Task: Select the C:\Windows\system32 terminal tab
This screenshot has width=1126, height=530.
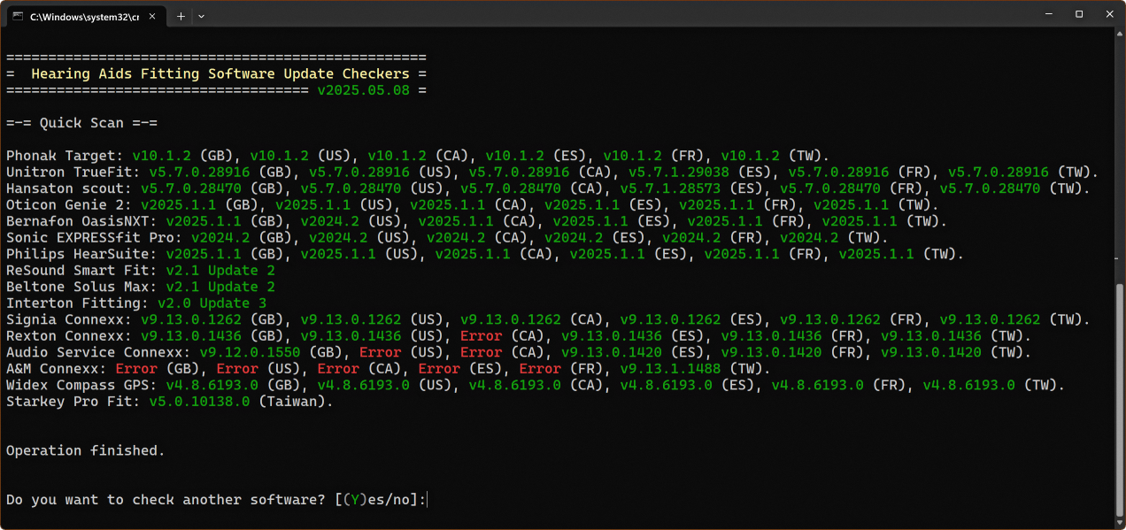Action: click(85, 16)
